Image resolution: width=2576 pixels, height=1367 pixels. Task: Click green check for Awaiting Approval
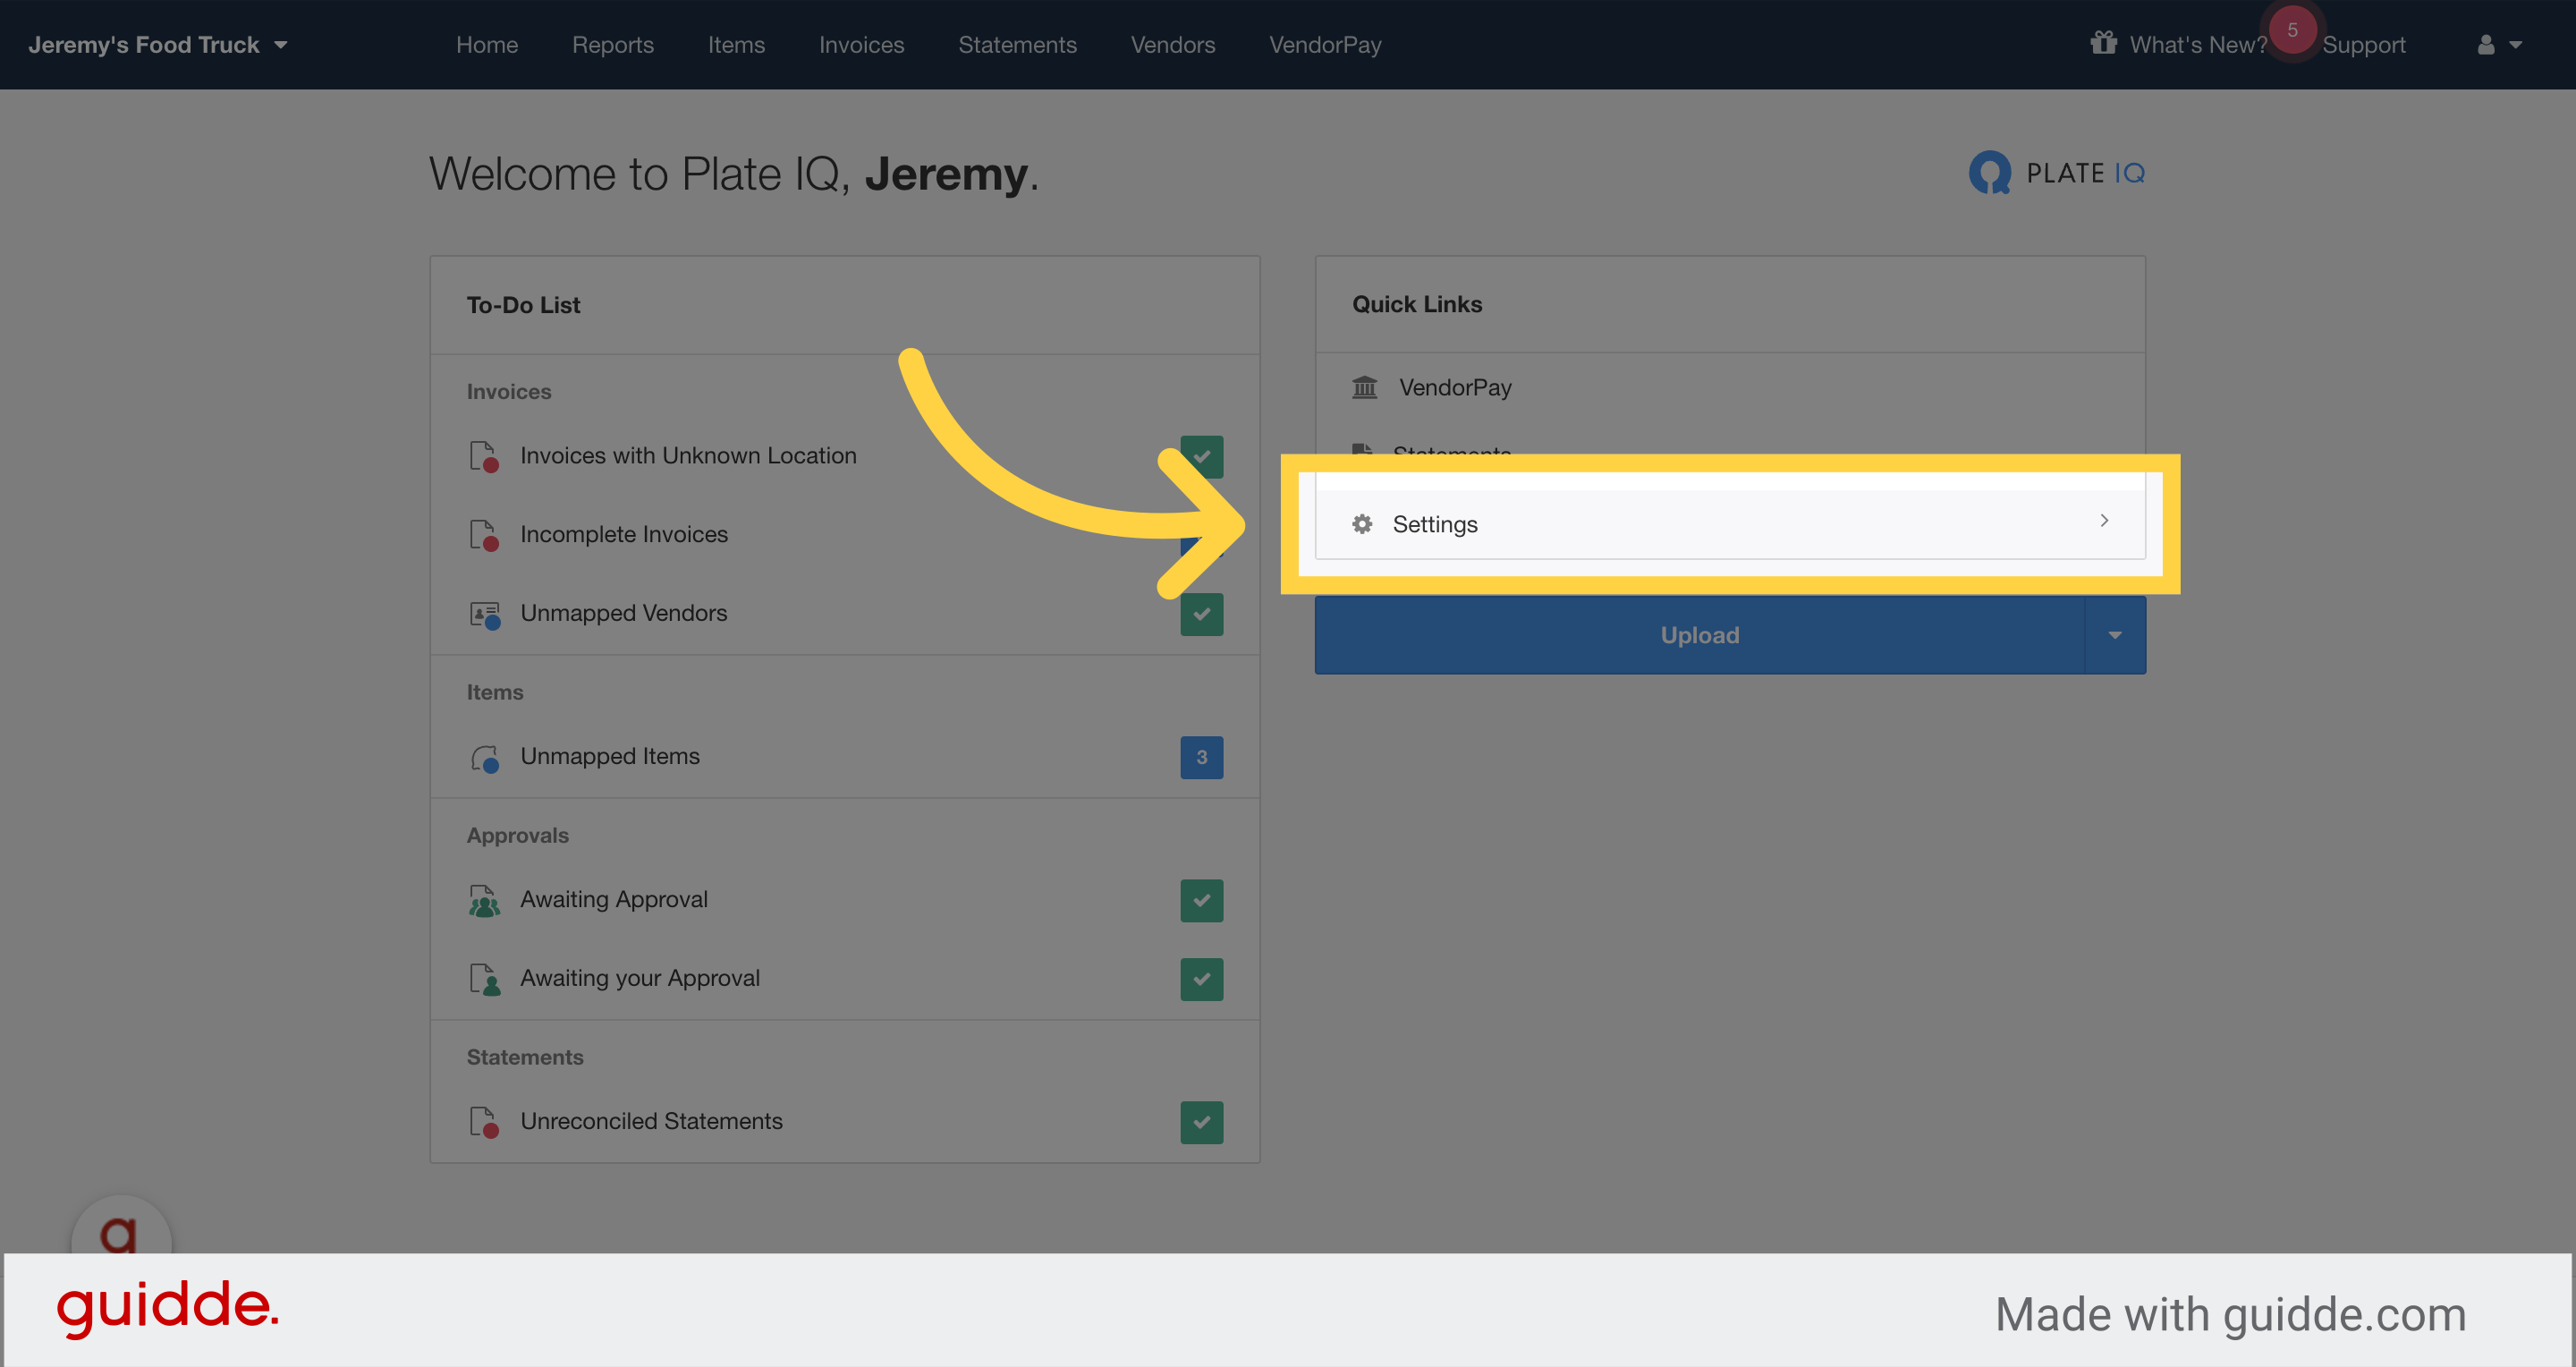point(1201,900)
